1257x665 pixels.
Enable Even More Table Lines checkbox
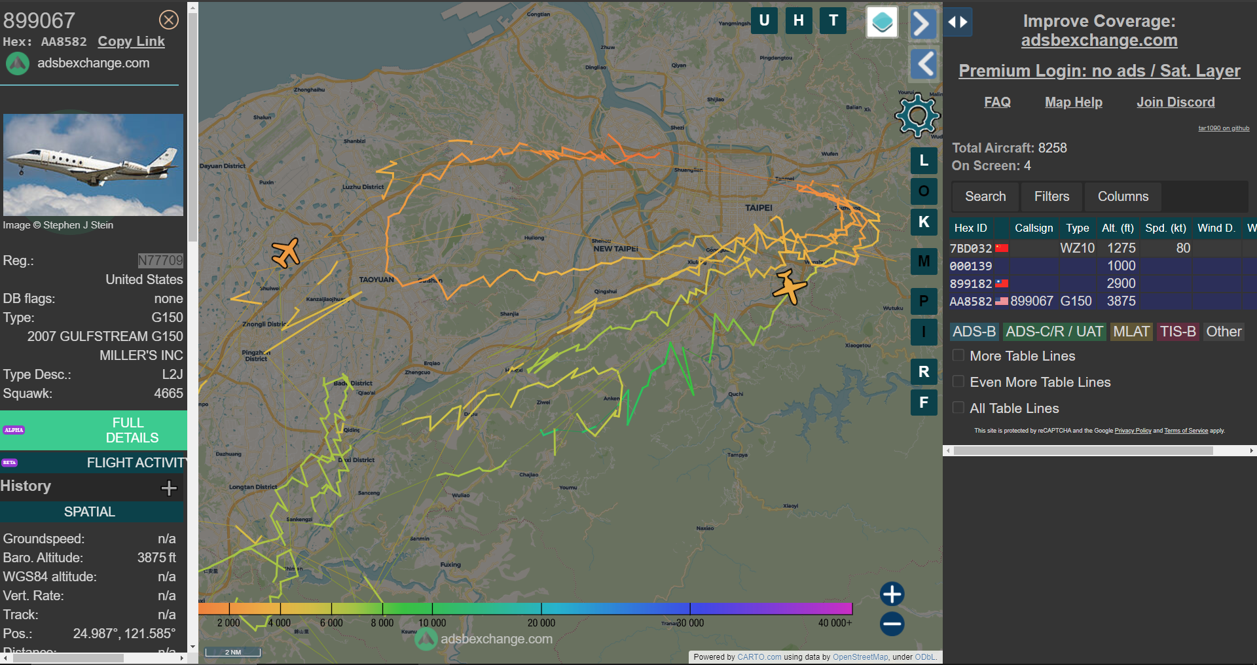click(x=958, y=382)
